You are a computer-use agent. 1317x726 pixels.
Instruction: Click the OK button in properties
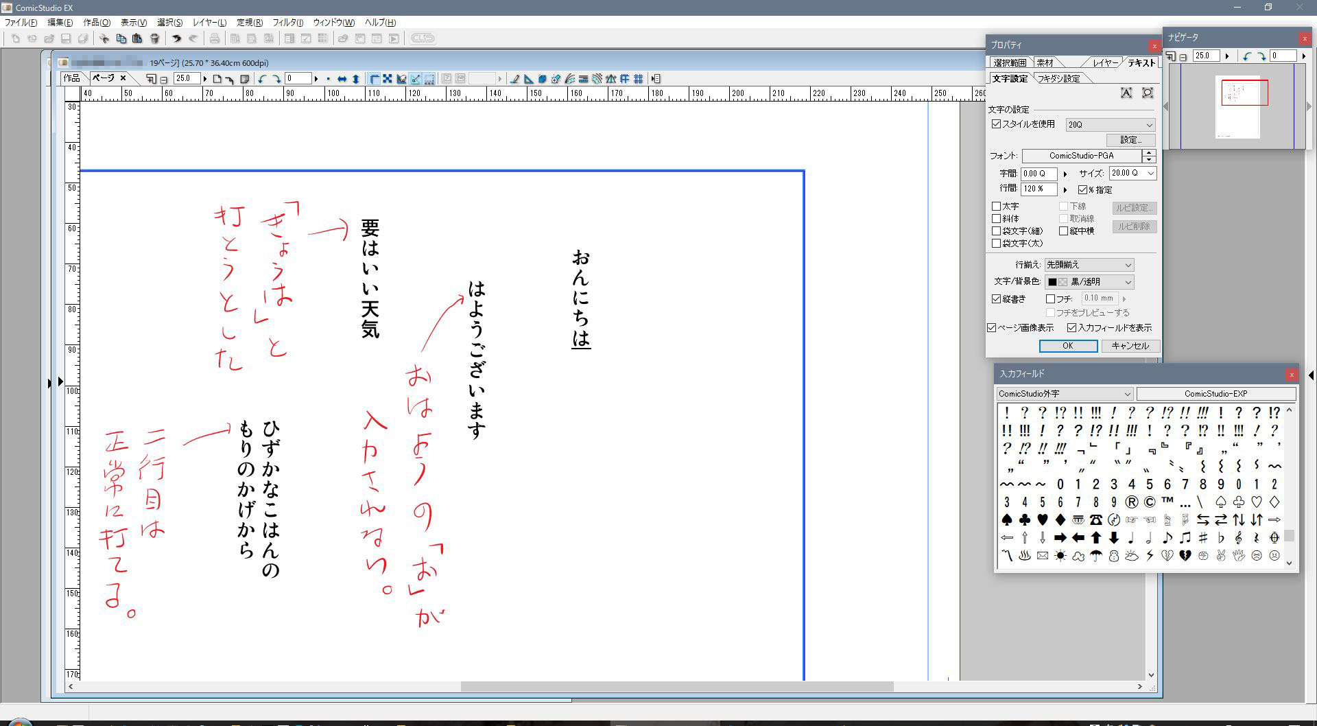pyautogui.click(x=1067, y=346)
